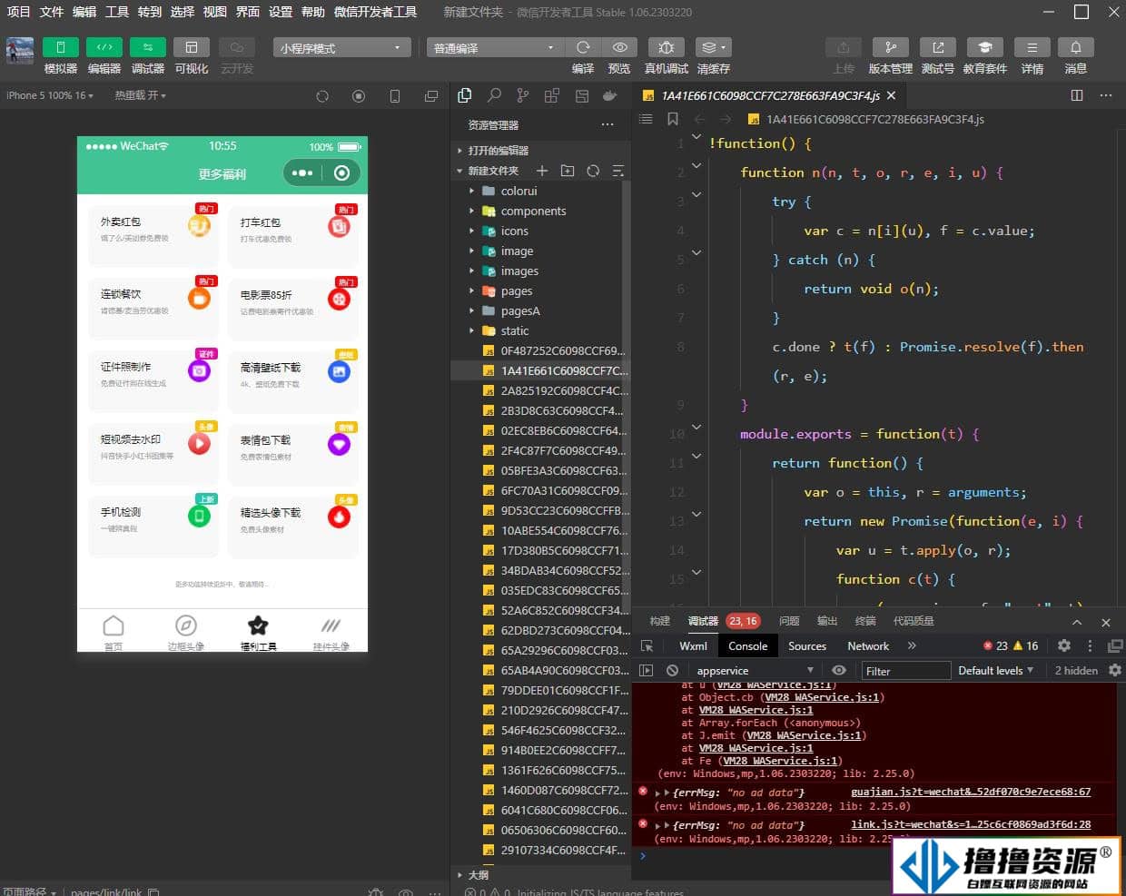Refresh the simulator with the circular arrow icon
Screen dimensions: 1126x896
tap(322, 96)
